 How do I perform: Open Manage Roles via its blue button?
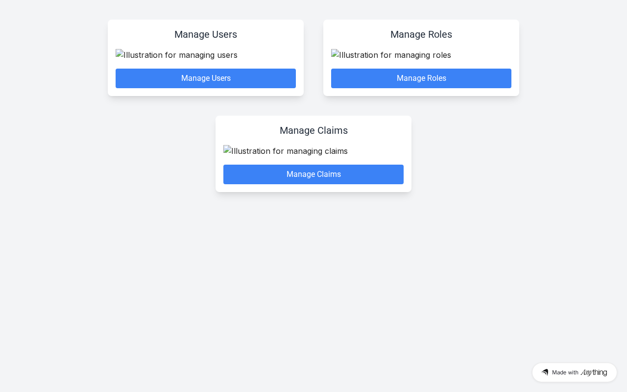(421, 78)
